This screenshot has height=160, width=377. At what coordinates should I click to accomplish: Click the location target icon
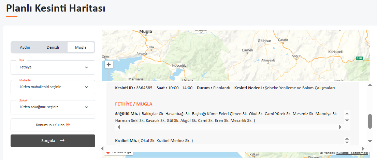[68, 125]
